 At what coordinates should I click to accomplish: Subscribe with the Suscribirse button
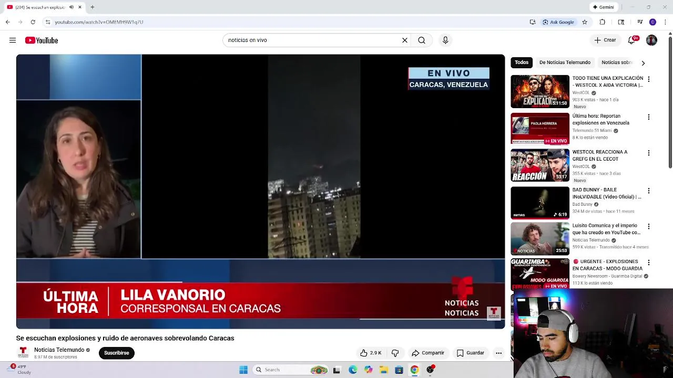pyautogui.click(x=117, y=353)
